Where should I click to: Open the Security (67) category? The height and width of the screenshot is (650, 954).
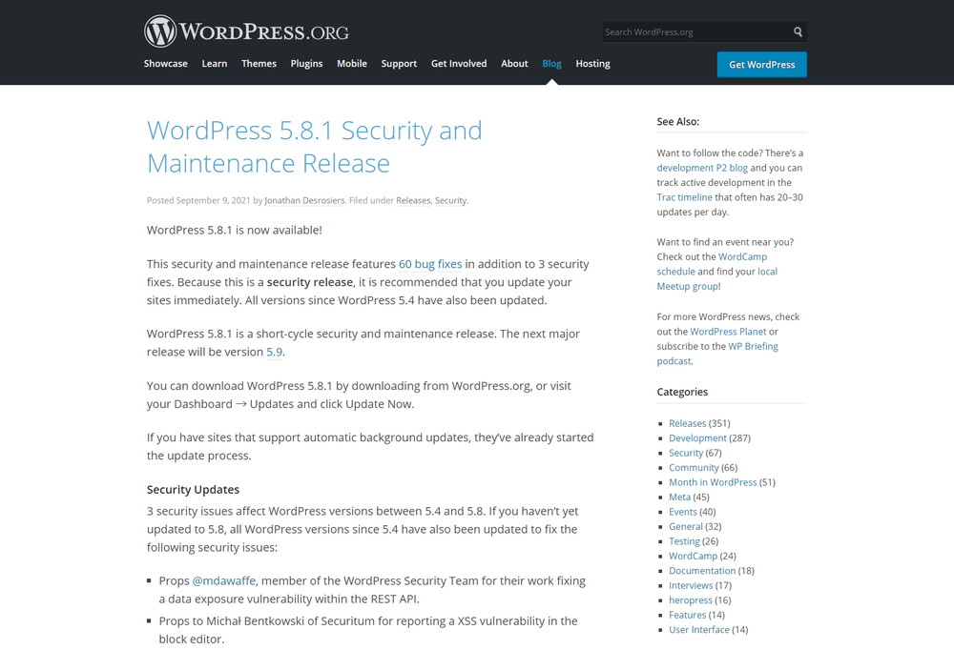pyautogui.click(x=686, y=453)
